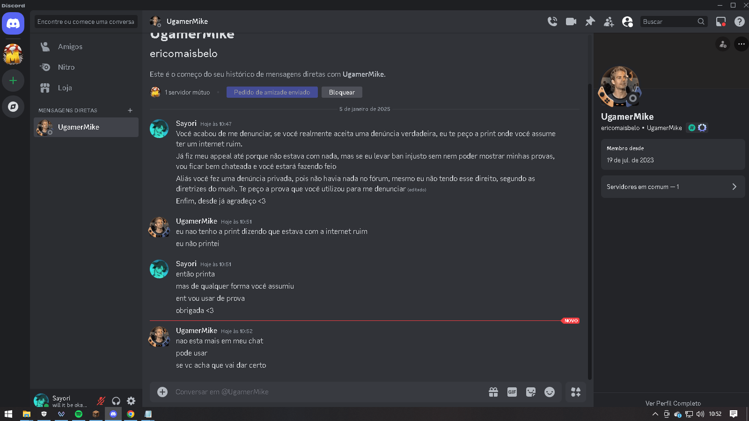The height and width of the screenshot is (421, 749).
Task: Click the Bloquear button
Action: 342,92
